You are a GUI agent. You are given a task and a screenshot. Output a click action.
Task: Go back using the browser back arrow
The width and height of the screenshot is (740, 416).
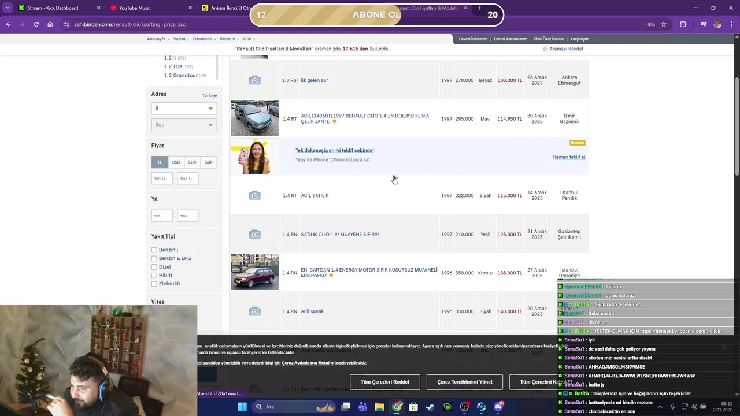click(8, 24)
